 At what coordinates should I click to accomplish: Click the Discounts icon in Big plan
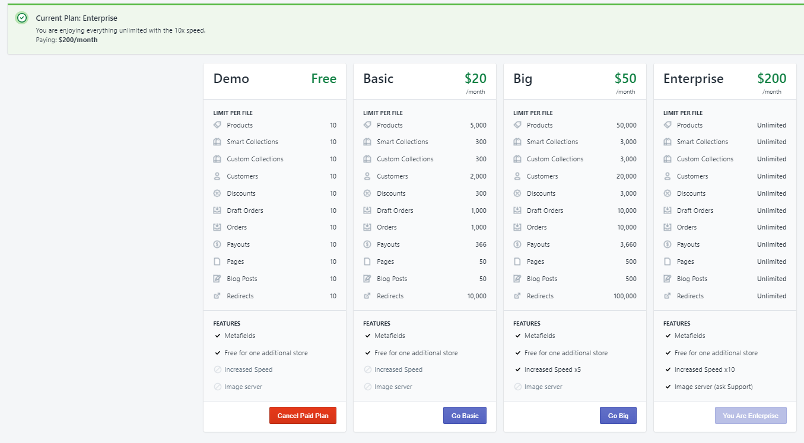point(517,193)
